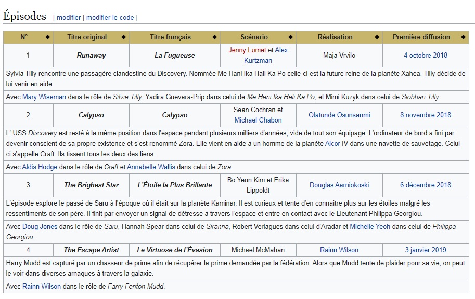Click the 'Épisodes' section heading
Image resolution: width=475 pixels, height=299 pixels.
[x=24, y=16]
